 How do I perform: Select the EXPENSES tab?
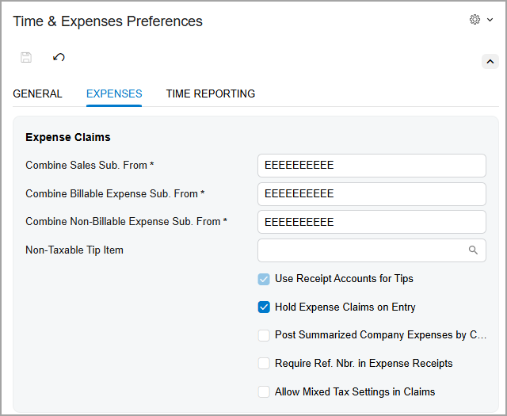[x=114, y=94]
